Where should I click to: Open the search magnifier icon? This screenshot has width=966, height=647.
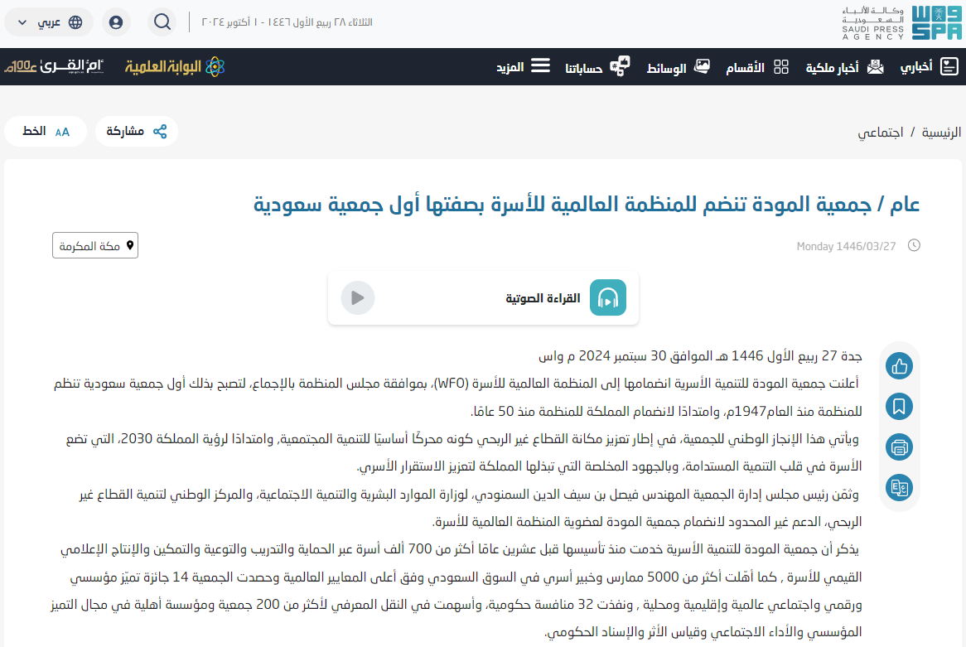(x=162, y=22)
